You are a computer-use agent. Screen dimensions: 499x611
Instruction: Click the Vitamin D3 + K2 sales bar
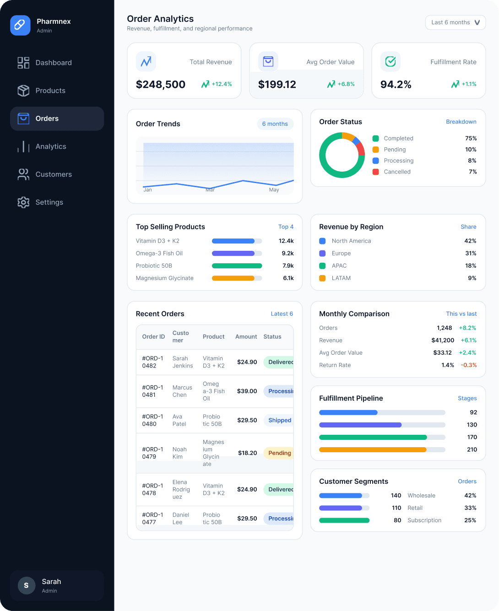237,241
